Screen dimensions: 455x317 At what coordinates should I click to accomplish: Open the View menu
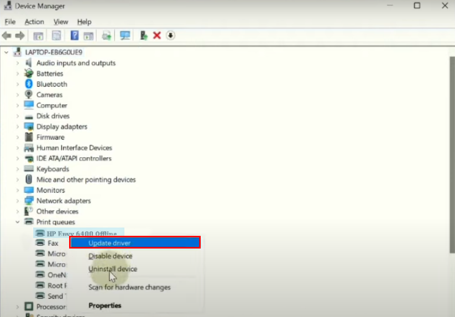(61, 22)
